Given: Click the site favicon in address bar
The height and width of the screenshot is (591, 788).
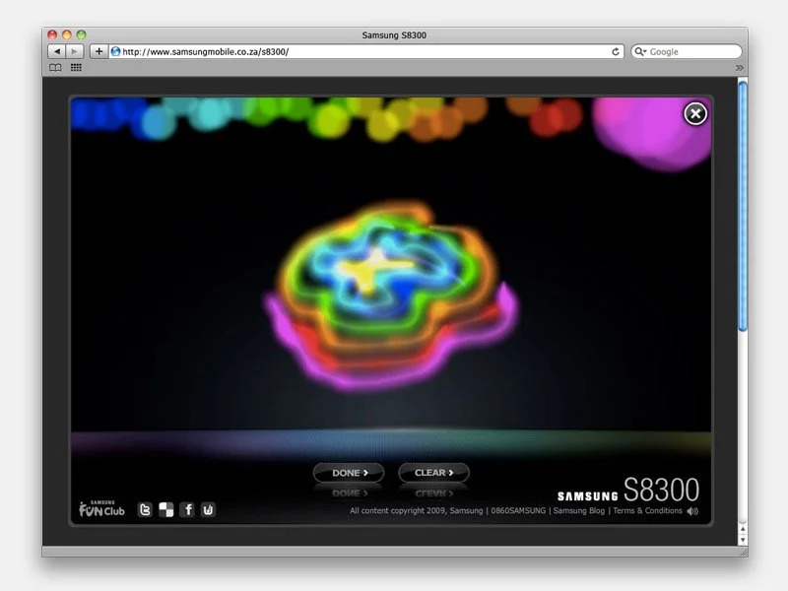Looking at the screenshot, I should [115, 51].
